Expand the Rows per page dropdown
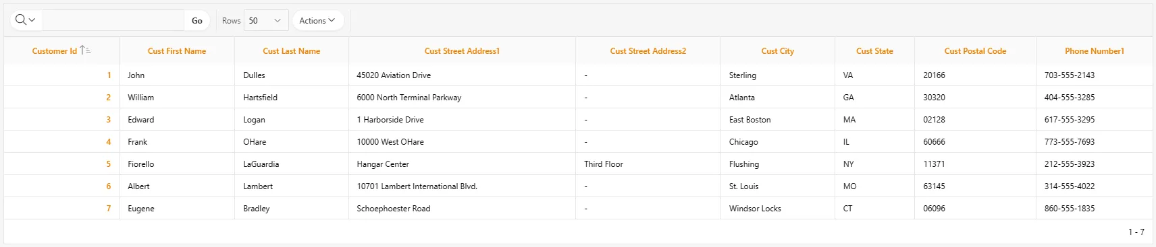1156x247 pixels. point(266,20)
